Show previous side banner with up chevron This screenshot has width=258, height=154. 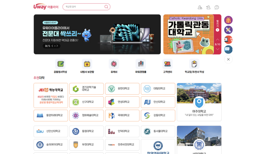point(217,40)
